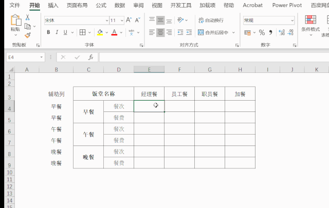
Task: Align text right
Action: pos(169,32)
